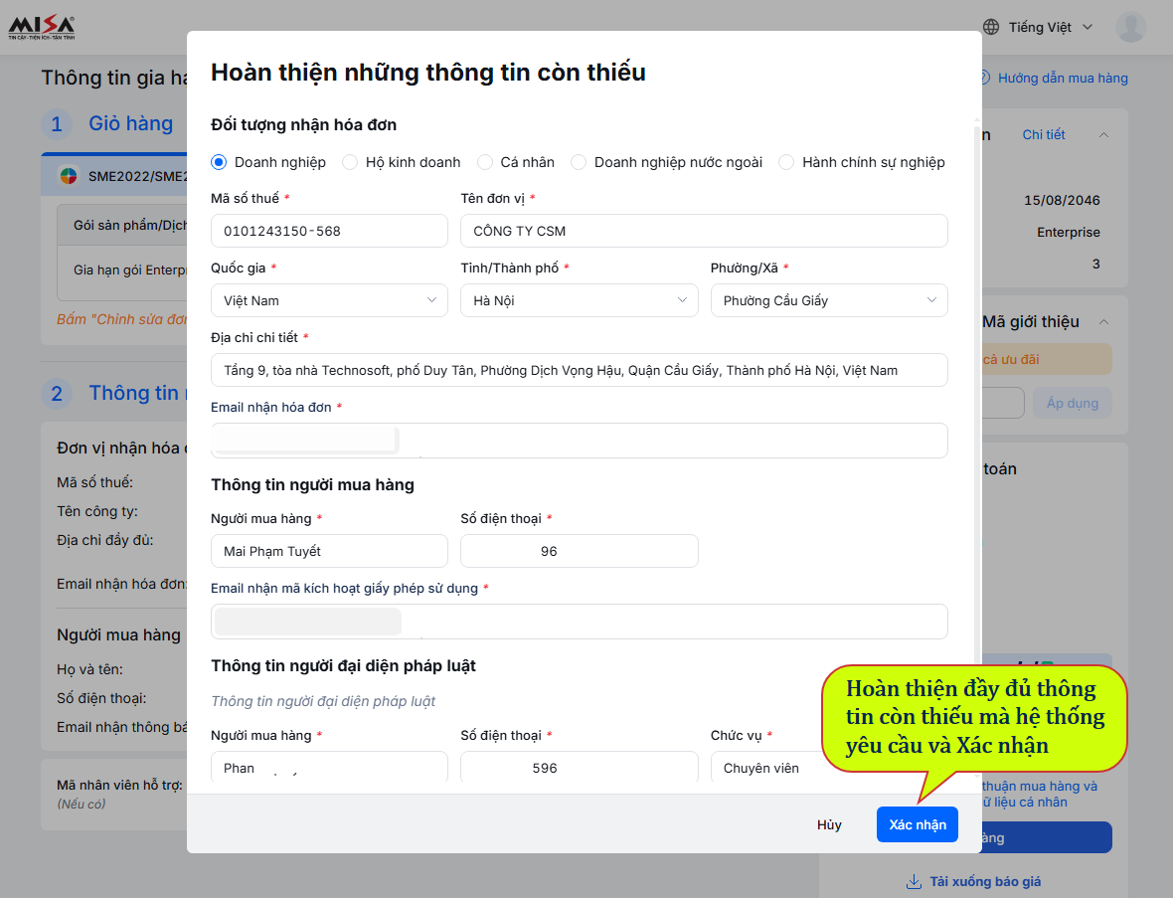
Task: Click the MISA logo
Action: pos(42,28)
